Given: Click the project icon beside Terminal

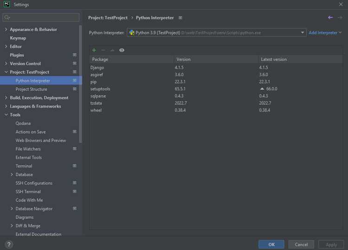Looking at the screenshot, I should pyautogui.click(x=75, y=166).
